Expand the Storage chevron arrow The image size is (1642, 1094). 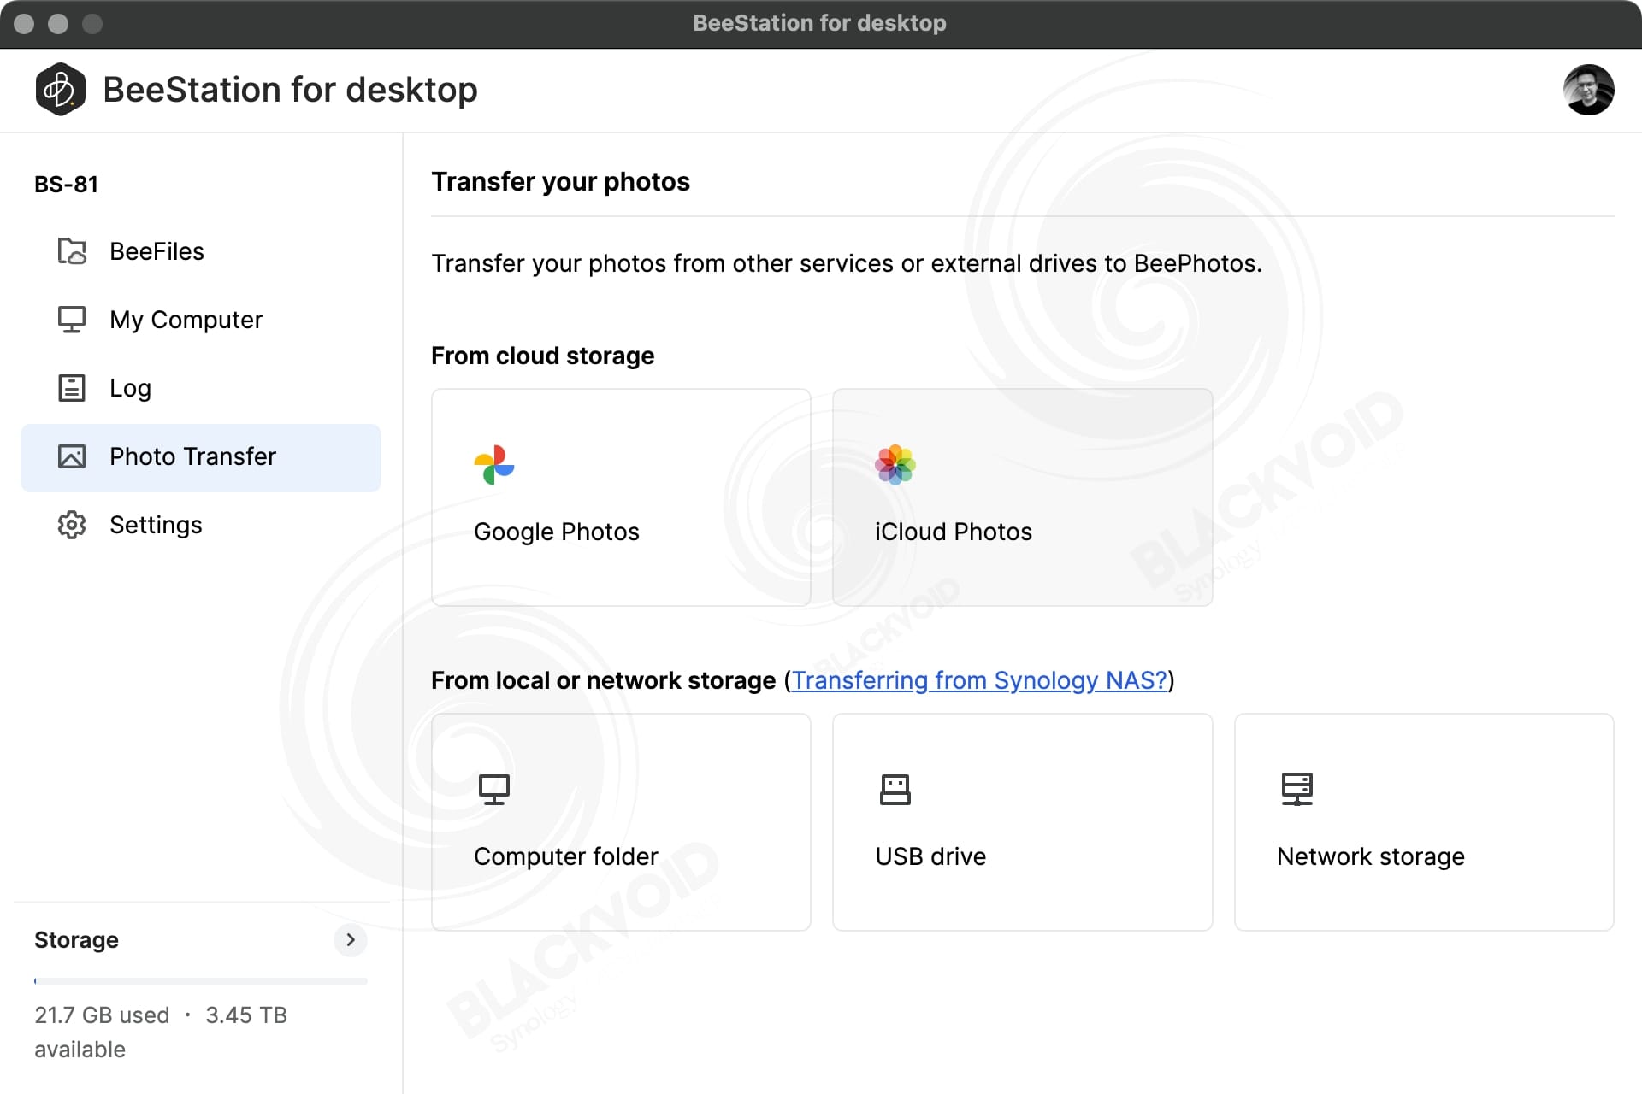pos(351,940)
